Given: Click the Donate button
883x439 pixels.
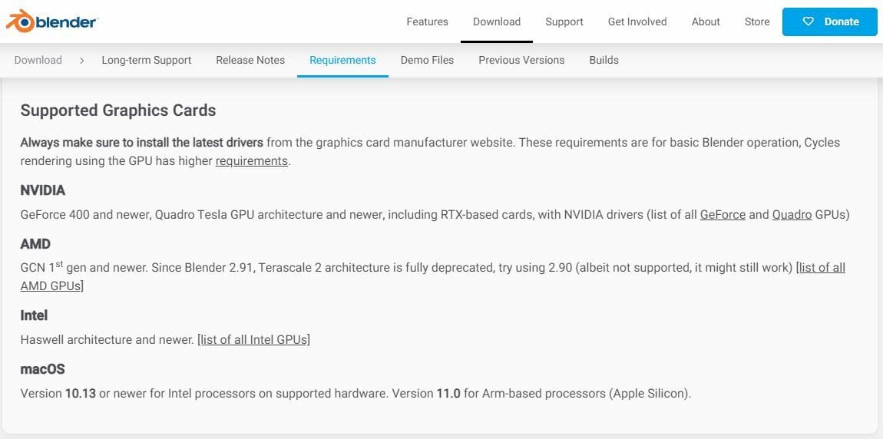Looking at the screenshot, I should click(x=829, y=21).
